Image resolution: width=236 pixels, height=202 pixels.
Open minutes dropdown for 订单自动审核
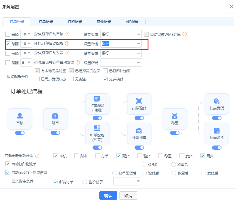tap(26, 34)
